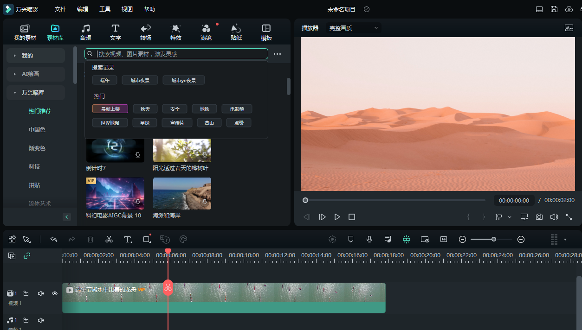Image resolution: width=582 pixels, height=330 pixels.
Task: Click the 海滩和海岸 video thumbnail
Action: 182,193
